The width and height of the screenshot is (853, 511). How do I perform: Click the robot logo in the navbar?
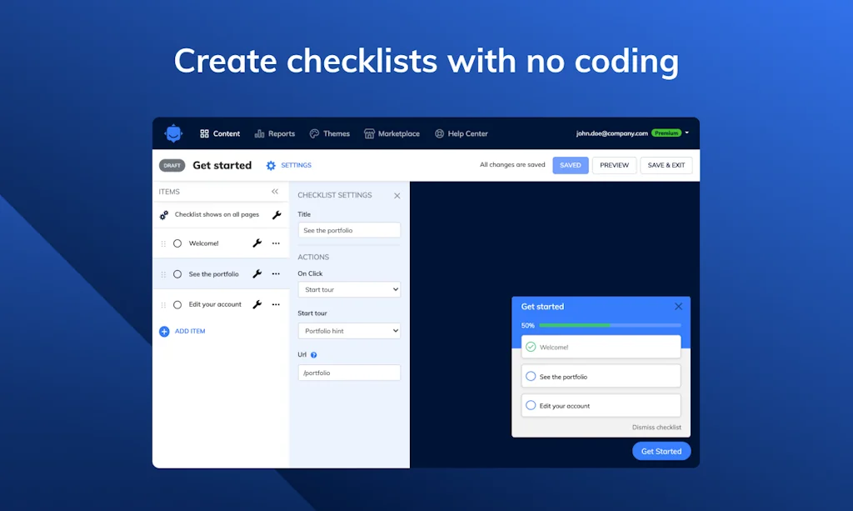pos(173,133)
